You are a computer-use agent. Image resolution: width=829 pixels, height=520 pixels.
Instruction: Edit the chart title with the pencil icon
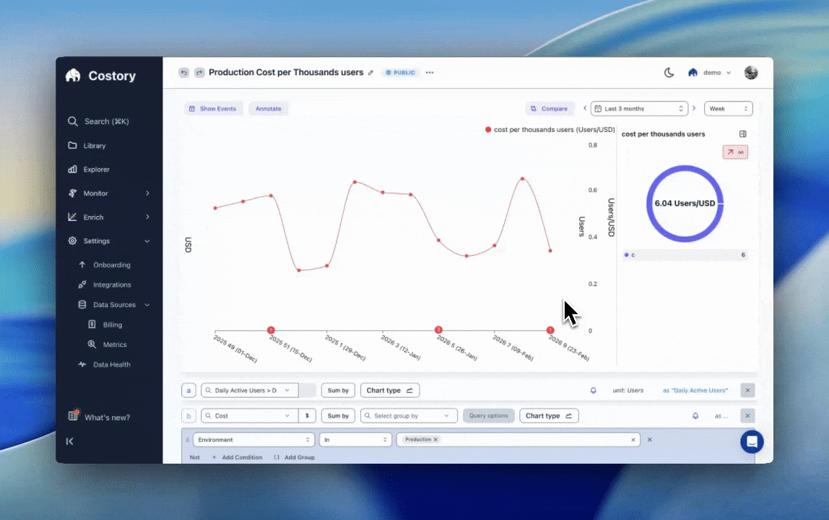[x=370, y=72]
